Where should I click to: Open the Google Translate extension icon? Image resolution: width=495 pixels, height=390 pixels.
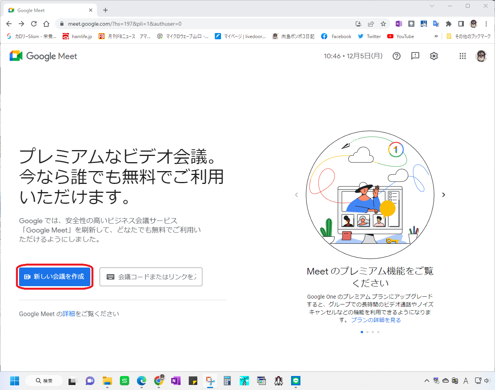pos(436,24)
